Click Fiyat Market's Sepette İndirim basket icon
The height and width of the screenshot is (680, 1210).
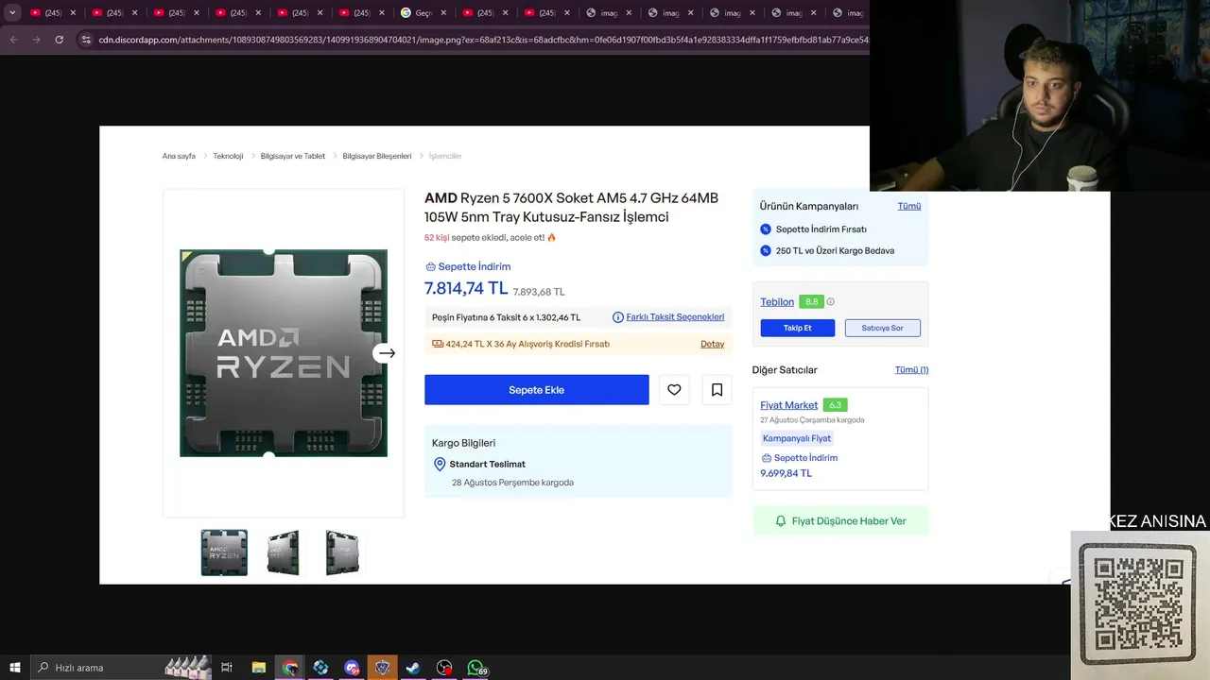tap(767, 458)
